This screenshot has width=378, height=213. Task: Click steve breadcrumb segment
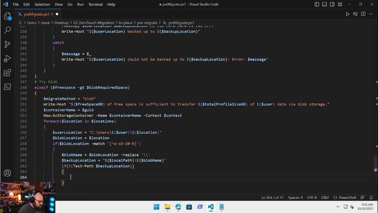(x=45, y=22)
